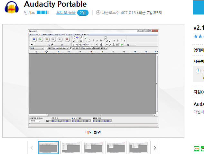Open the recording meter microphone dropdown arrow
The width and height of the screenshot is (204, 158).
coord(110,41)
